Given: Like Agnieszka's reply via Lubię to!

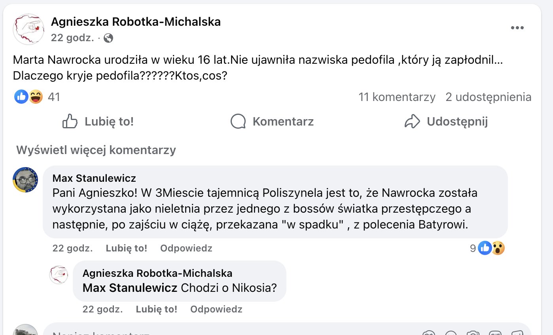Looking at the screenshot, I should coord(156,309).
